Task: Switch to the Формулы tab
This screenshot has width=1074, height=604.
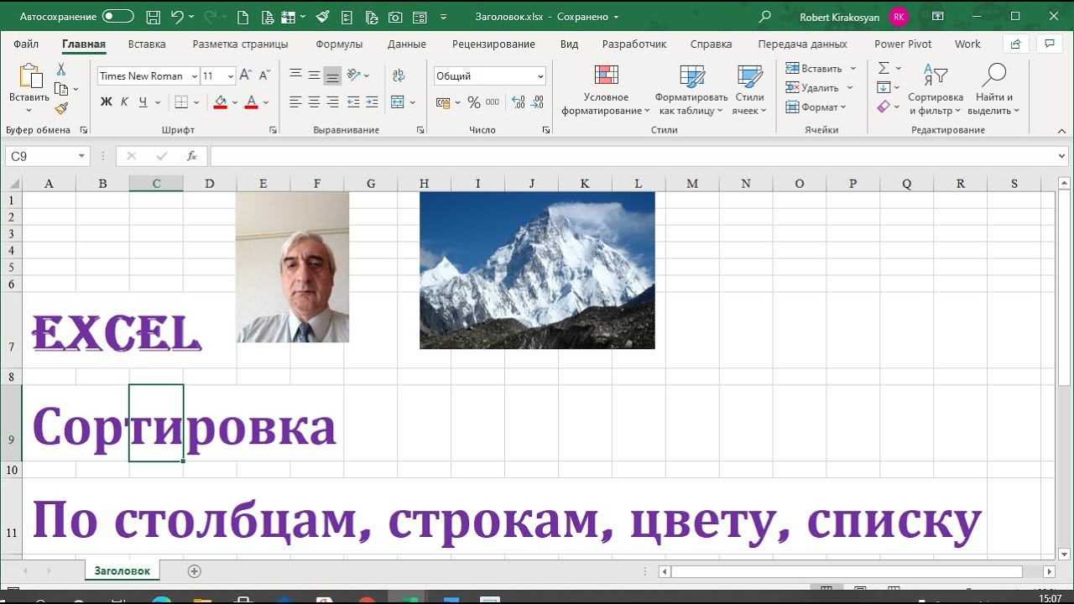Action: [339, 44]
